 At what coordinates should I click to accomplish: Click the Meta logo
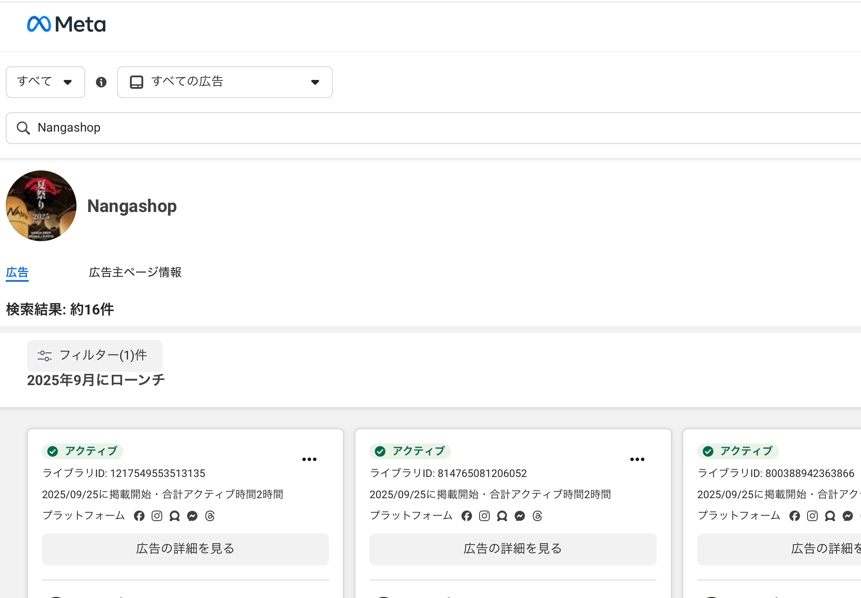pos(66,24)
